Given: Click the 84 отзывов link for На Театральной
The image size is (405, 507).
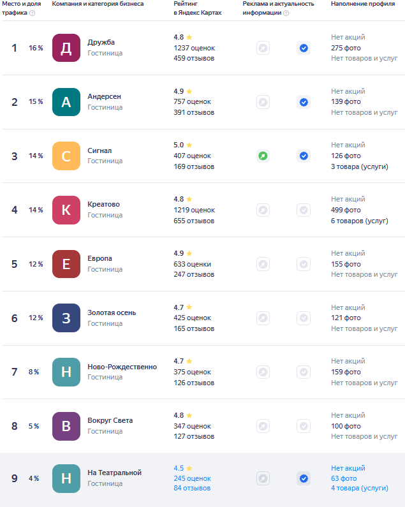Looking at the screenshot, I should point(191,489).
